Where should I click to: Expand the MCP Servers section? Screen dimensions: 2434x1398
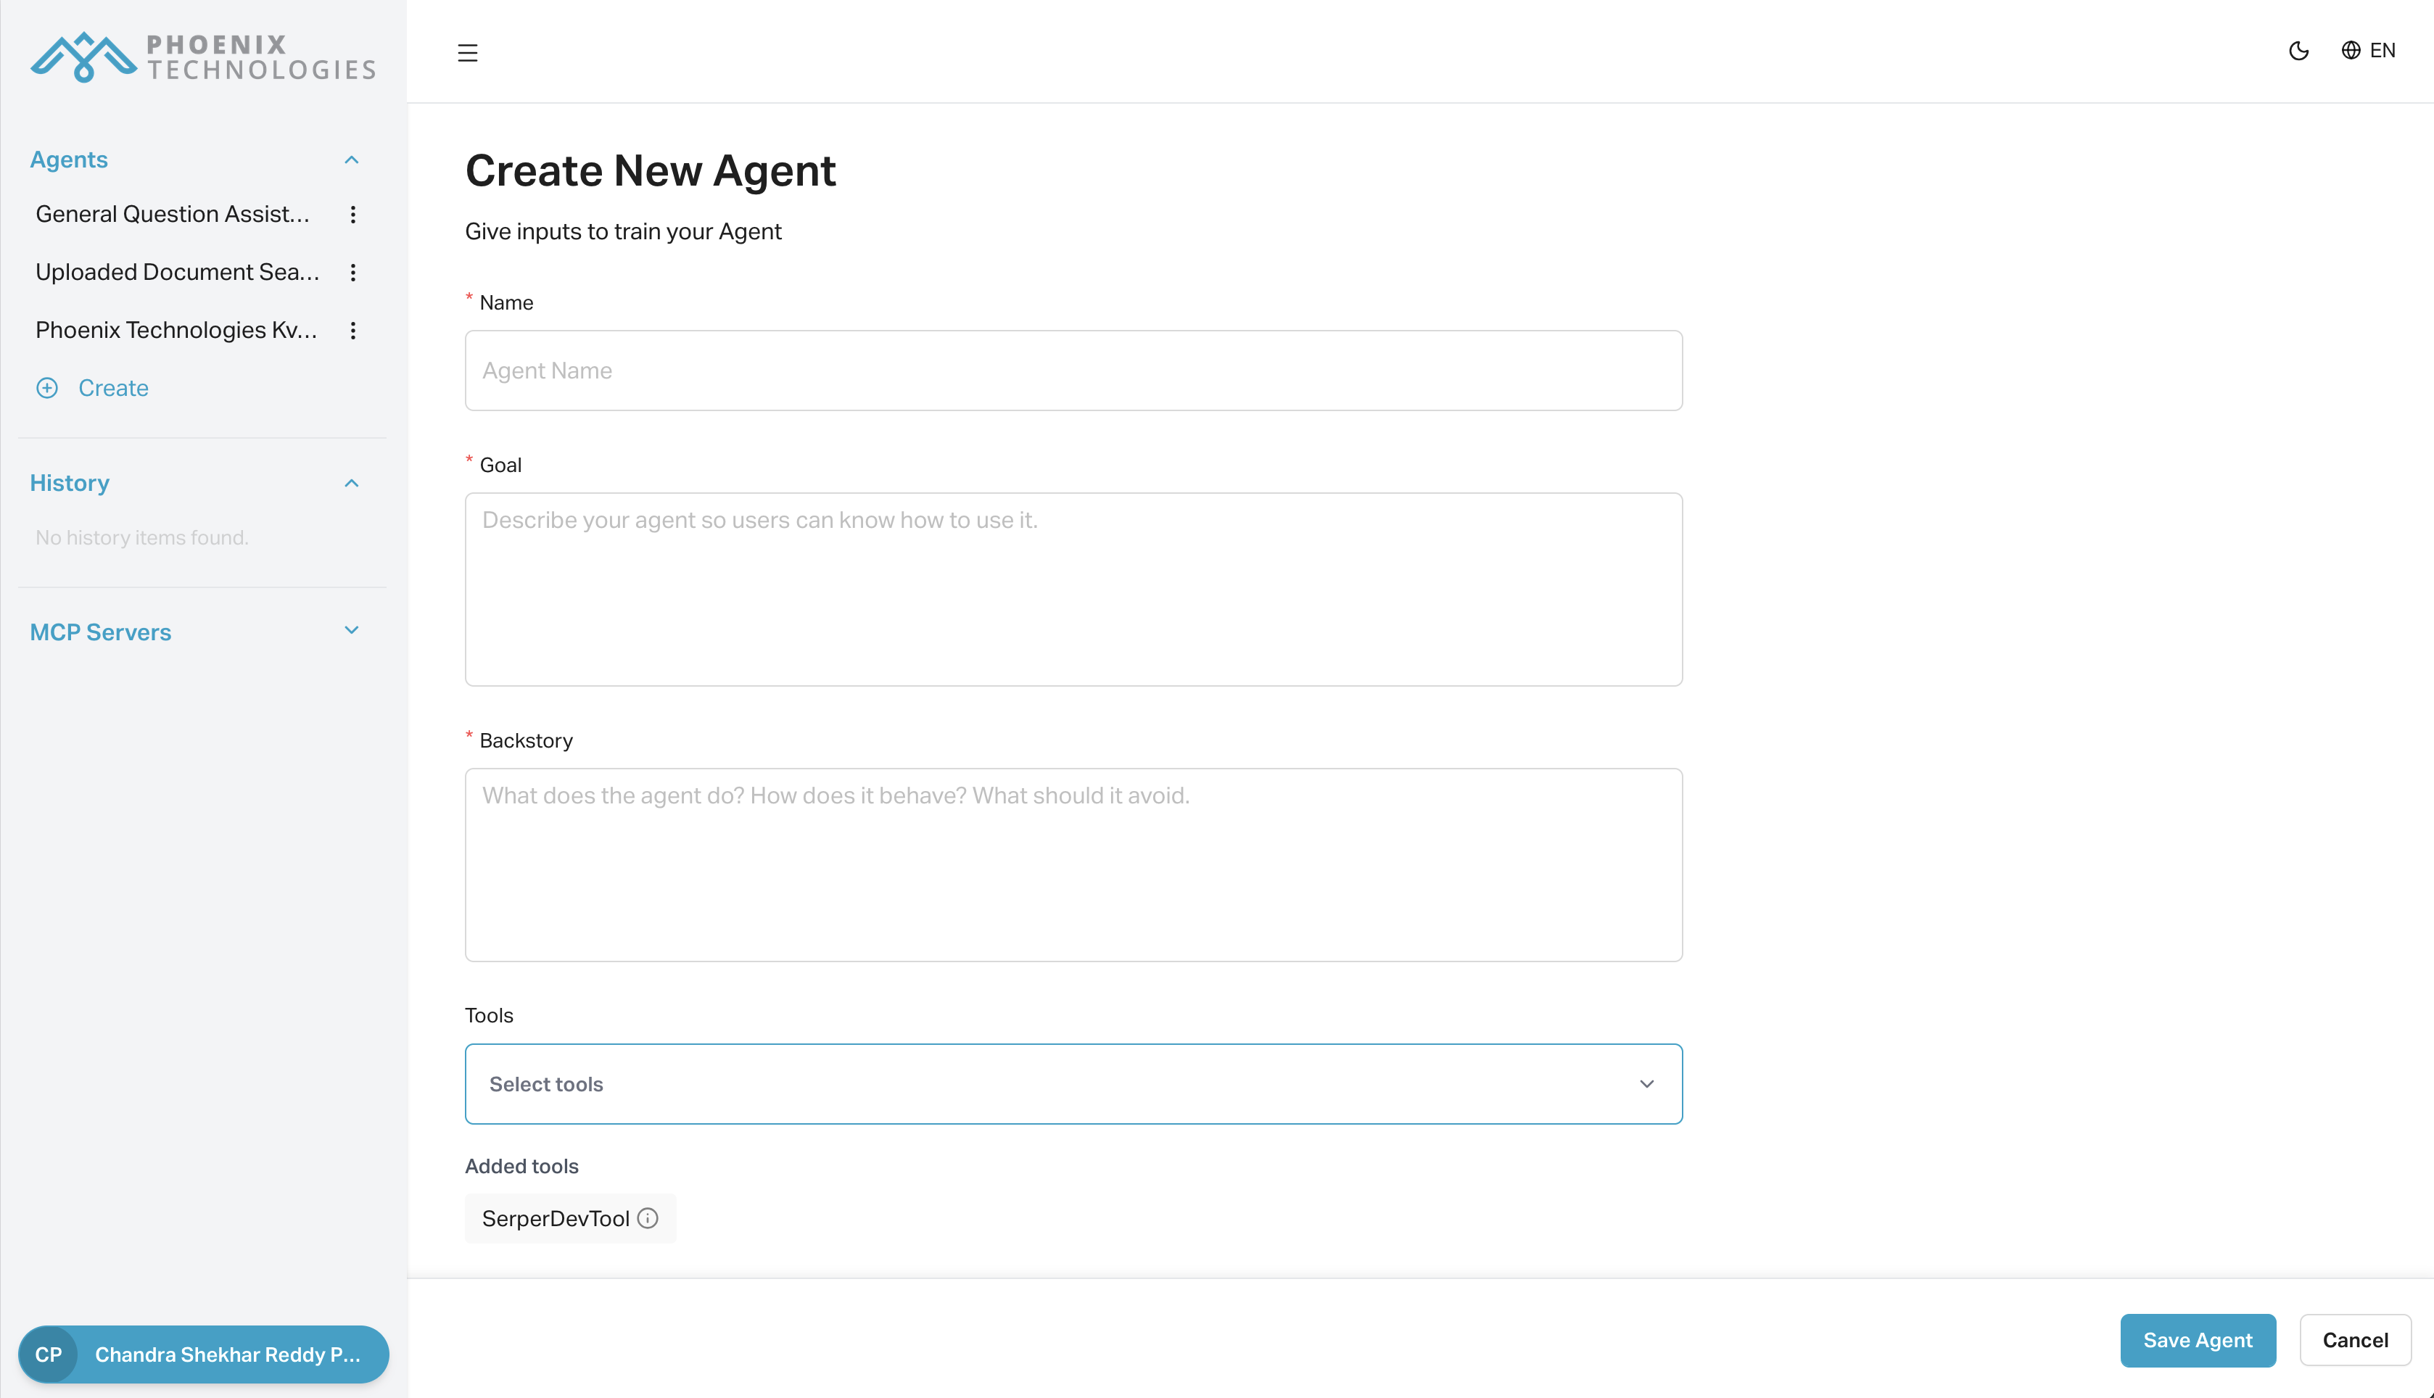tap(350, 630)
